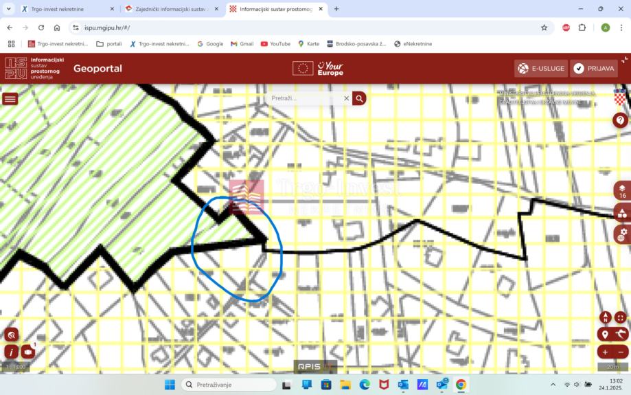Open the Chrome three-dot menu
631x395 pixels.
[x=621, y=27]
